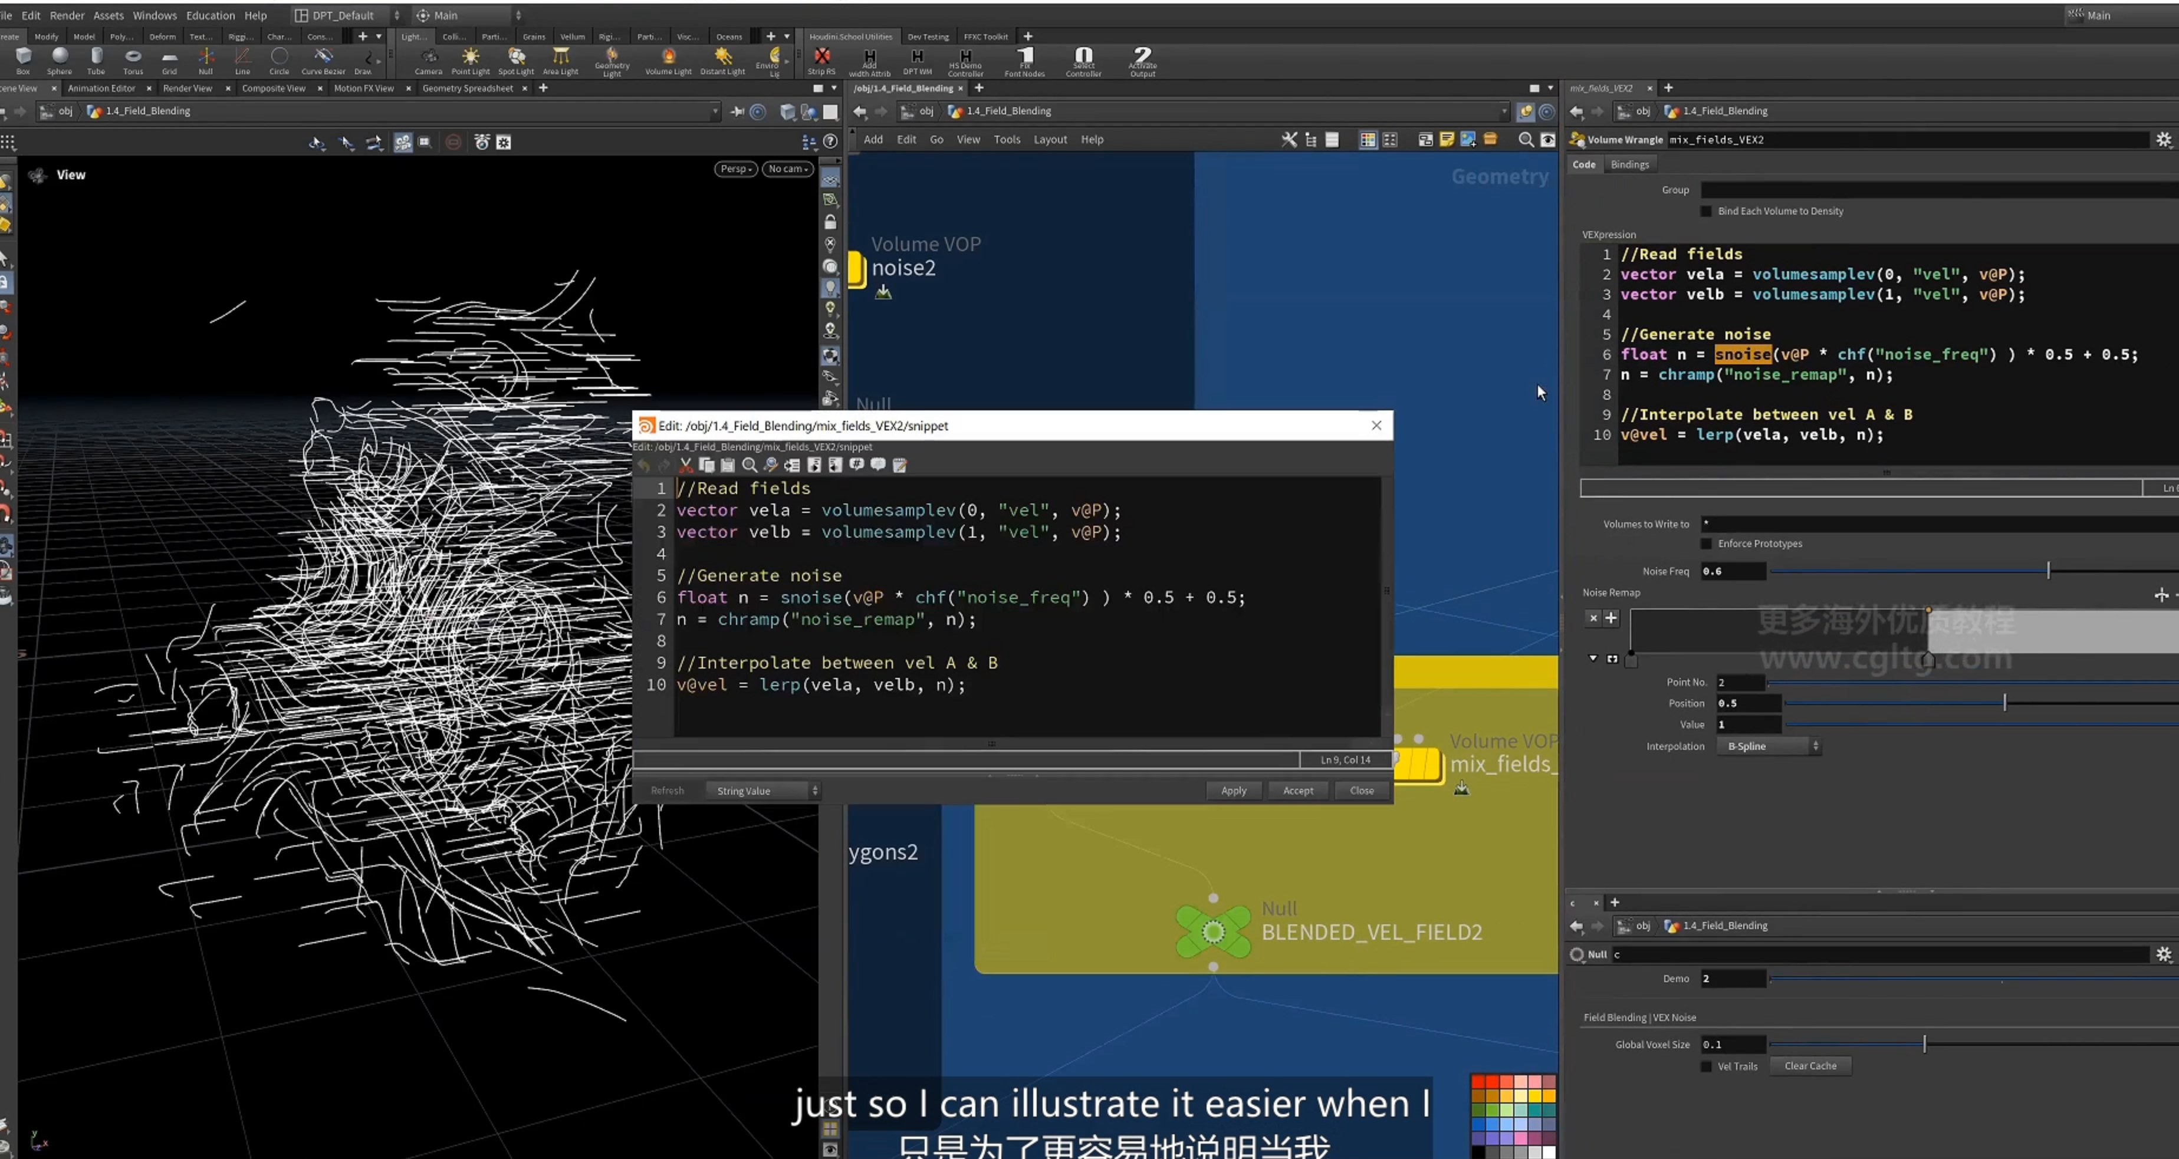Add a Spot Light from the shelf
The image size is (2179, 1159).
pyautogui.click(x=516, y=60)
